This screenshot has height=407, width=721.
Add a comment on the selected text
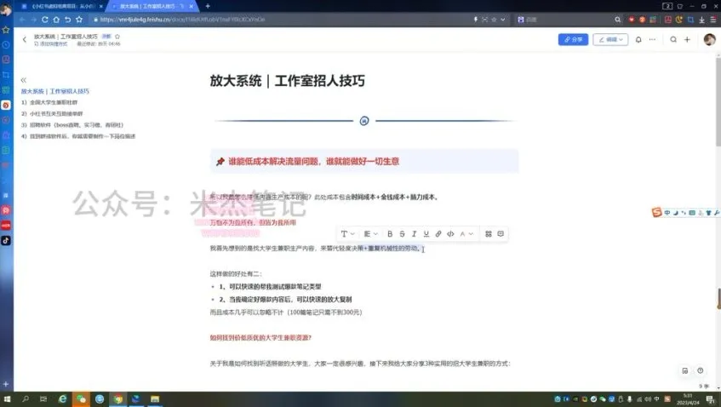[x=501, y=233]
